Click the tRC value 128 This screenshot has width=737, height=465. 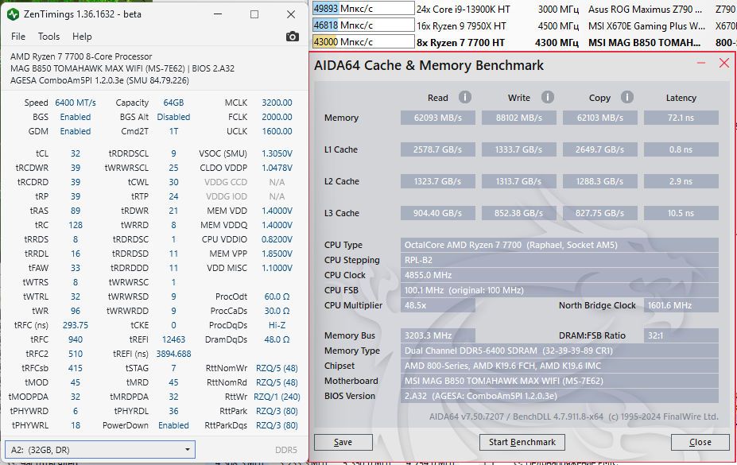pos(76,225)
